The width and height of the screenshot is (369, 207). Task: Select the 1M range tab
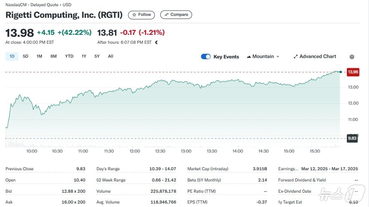point(39,56)
